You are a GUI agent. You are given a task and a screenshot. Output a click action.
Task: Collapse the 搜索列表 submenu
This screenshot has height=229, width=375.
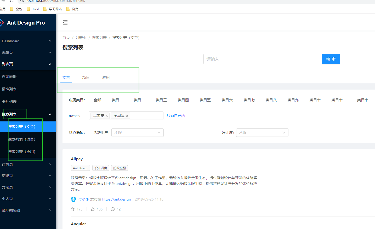coord(28,114)
